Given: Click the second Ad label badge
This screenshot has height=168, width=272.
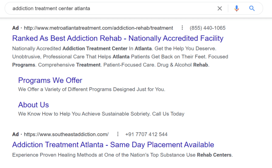Looking at the screenshot, I should 16,135.
